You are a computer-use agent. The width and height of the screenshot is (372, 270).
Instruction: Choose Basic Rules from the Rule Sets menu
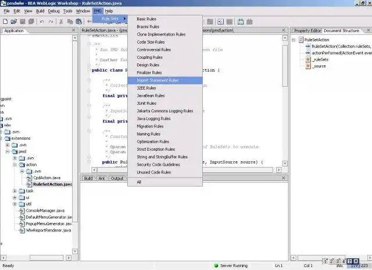(x=165, y=19)
